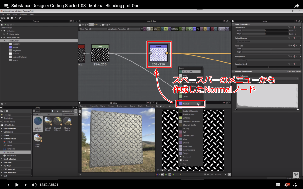Add a Normal node from the Nrm shortcut

coord(194,29)
